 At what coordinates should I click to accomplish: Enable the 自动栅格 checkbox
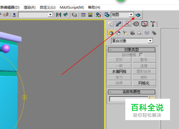click(x=141, y=55)
